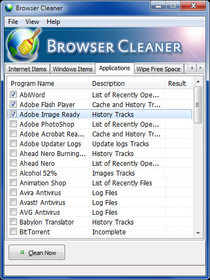This screenshot has width=210, height=280.
Task: Switch to the Windows Items tab
Action: [x=73, y=69]
